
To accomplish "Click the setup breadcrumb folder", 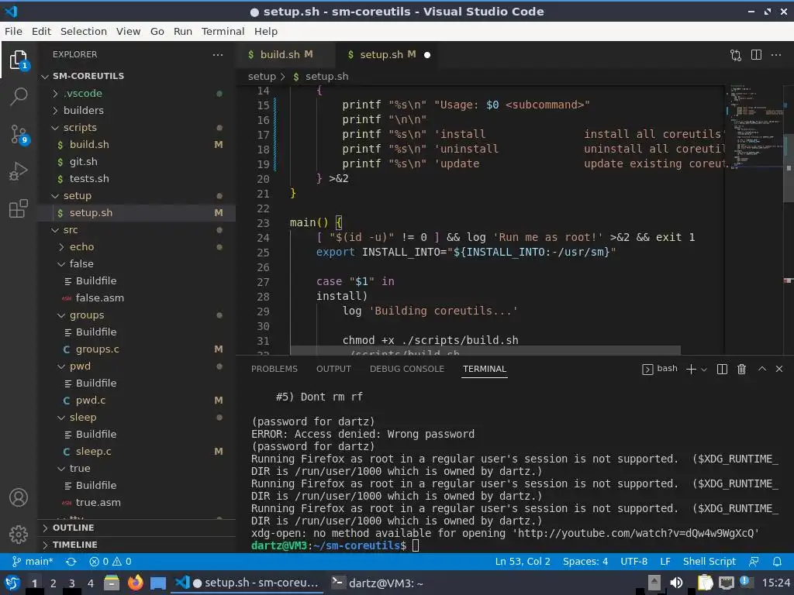I will click(x=262, y=77).
